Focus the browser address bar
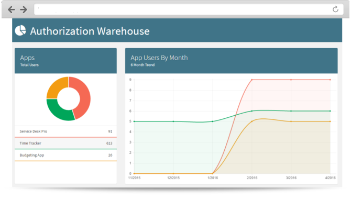The image size is (351, 199). pos(182,9)
